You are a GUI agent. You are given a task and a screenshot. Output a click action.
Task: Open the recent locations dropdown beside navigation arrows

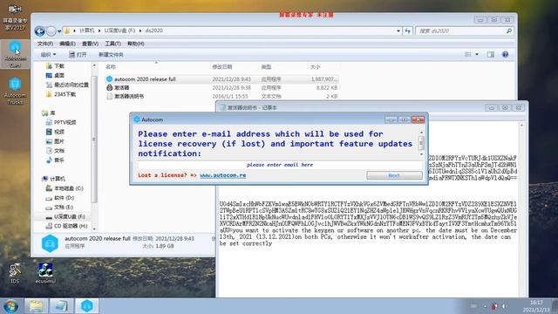coord(59,31)
